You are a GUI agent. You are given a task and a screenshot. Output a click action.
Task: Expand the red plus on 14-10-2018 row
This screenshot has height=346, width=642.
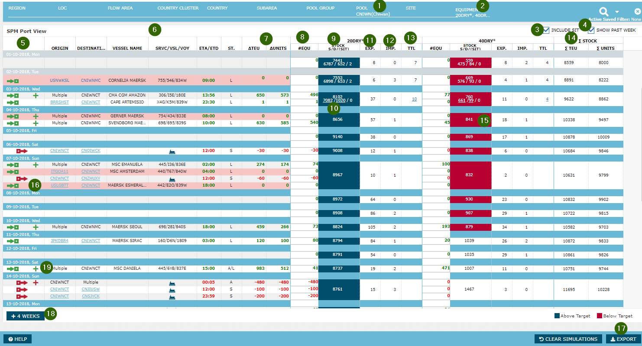point(36,282)
